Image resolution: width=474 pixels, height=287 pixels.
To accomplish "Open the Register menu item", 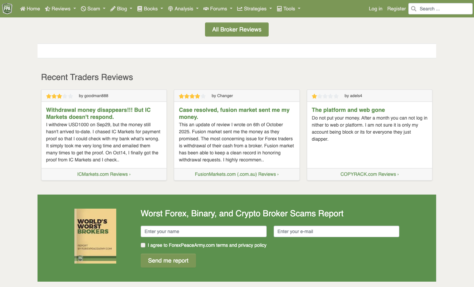I will [396, 9].
